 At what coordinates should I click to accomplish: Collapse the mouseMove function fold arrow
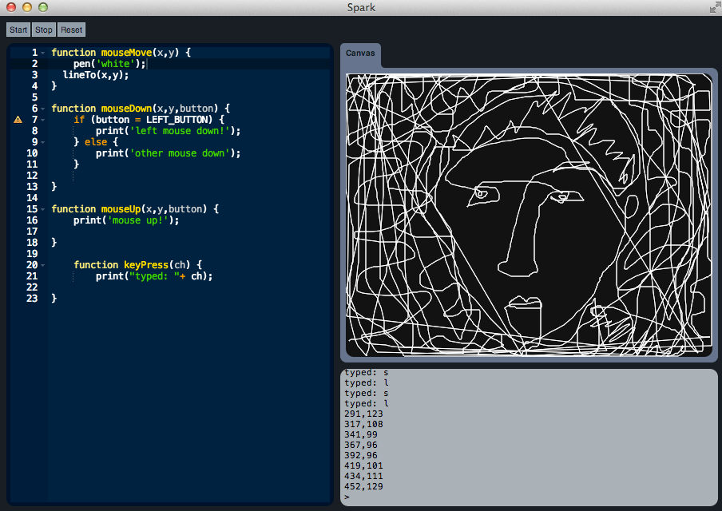tap(43, 53)
